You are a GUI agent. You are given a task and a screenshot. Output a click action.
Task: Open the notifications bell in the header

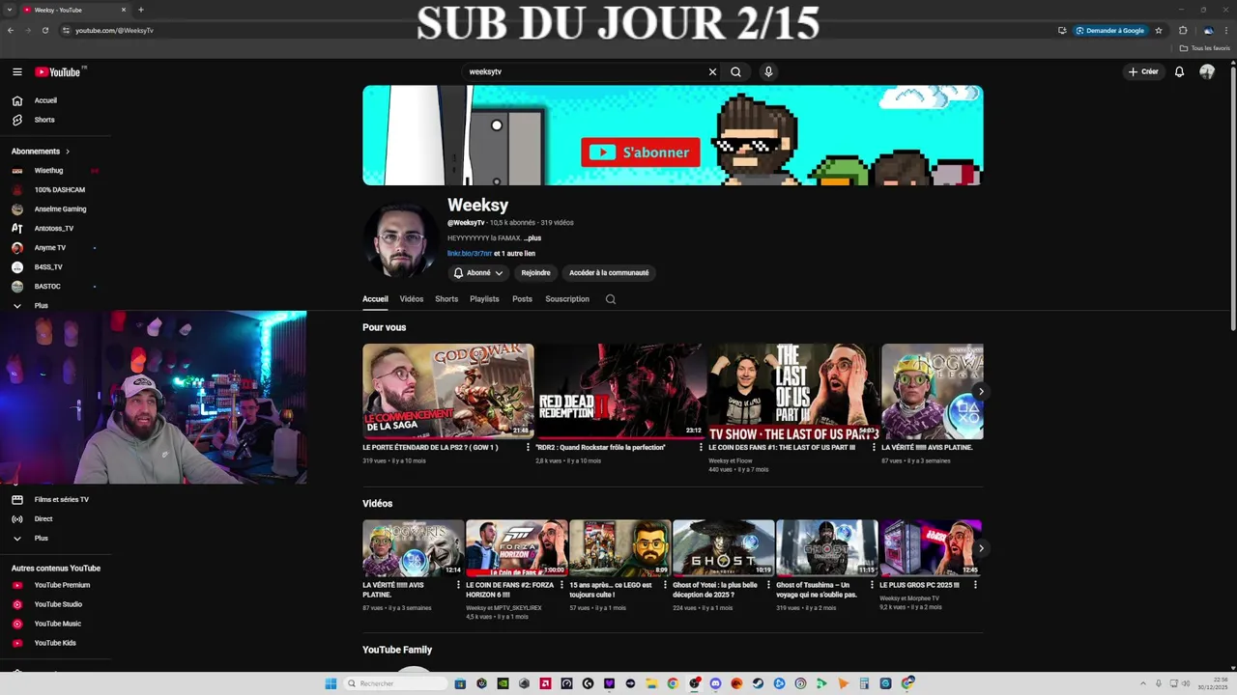[x=1179, y=71]
